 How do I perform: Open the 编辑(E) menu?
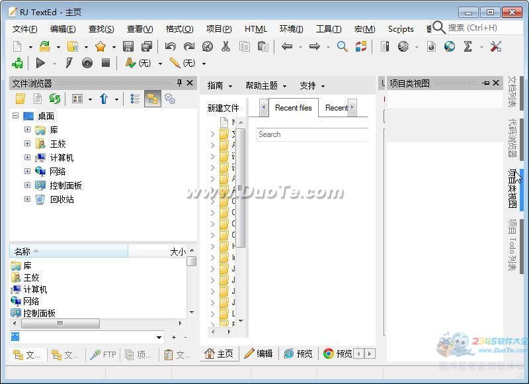coord(63,29)
